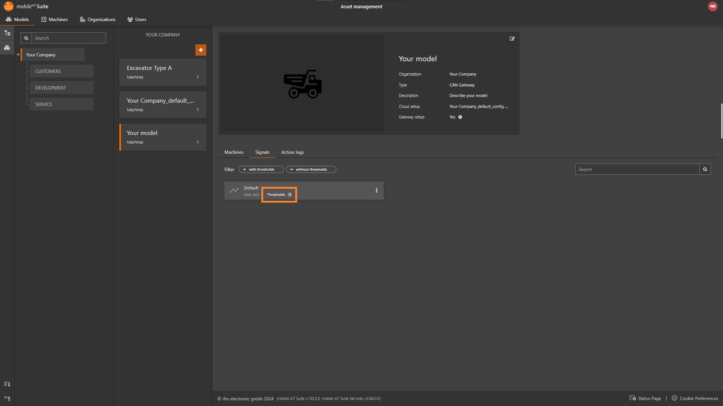Toggle the 'without thresholds' filter chip
723x406 pixels.
(311, 170)
